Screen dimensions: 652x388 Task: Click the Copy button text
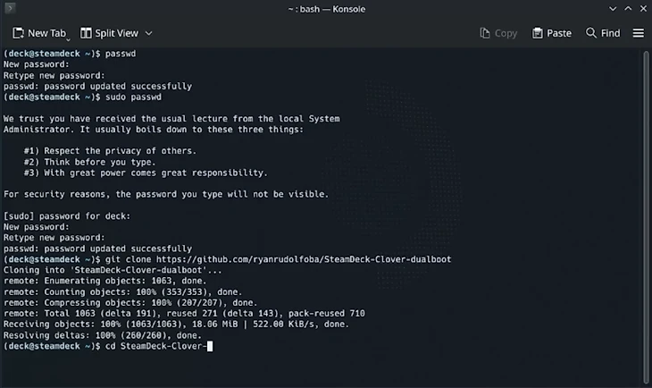coord(506,33)
